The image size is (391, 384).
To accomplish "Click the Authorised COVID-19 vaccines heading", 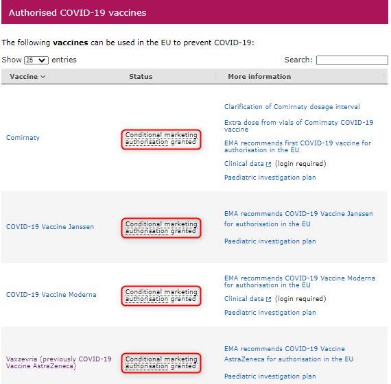I will [x=78, y=13].
